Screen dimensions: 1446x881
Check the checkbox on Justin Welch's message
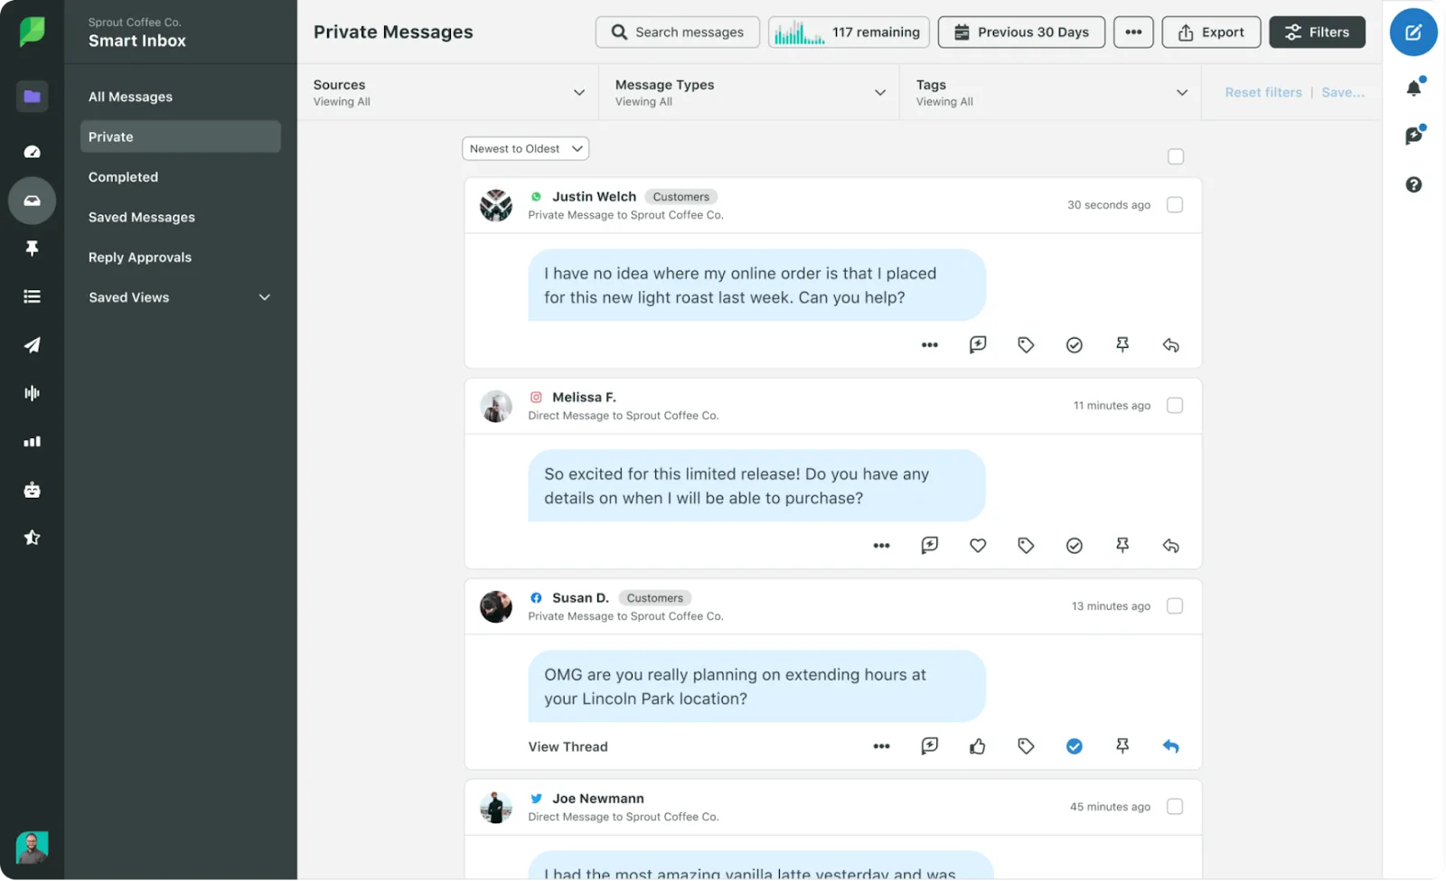(1174, 204)
